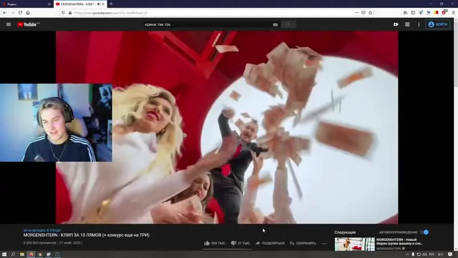
Task: Click ПОДЕЛИТЬСЯ to share the video
Action: pyautogui.click(x=270, y=243)
